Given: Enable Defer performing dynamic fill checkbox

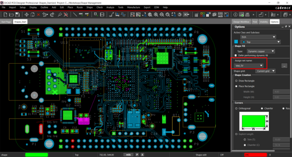Looking at the screenshot, I should click(x=236, y=55).
